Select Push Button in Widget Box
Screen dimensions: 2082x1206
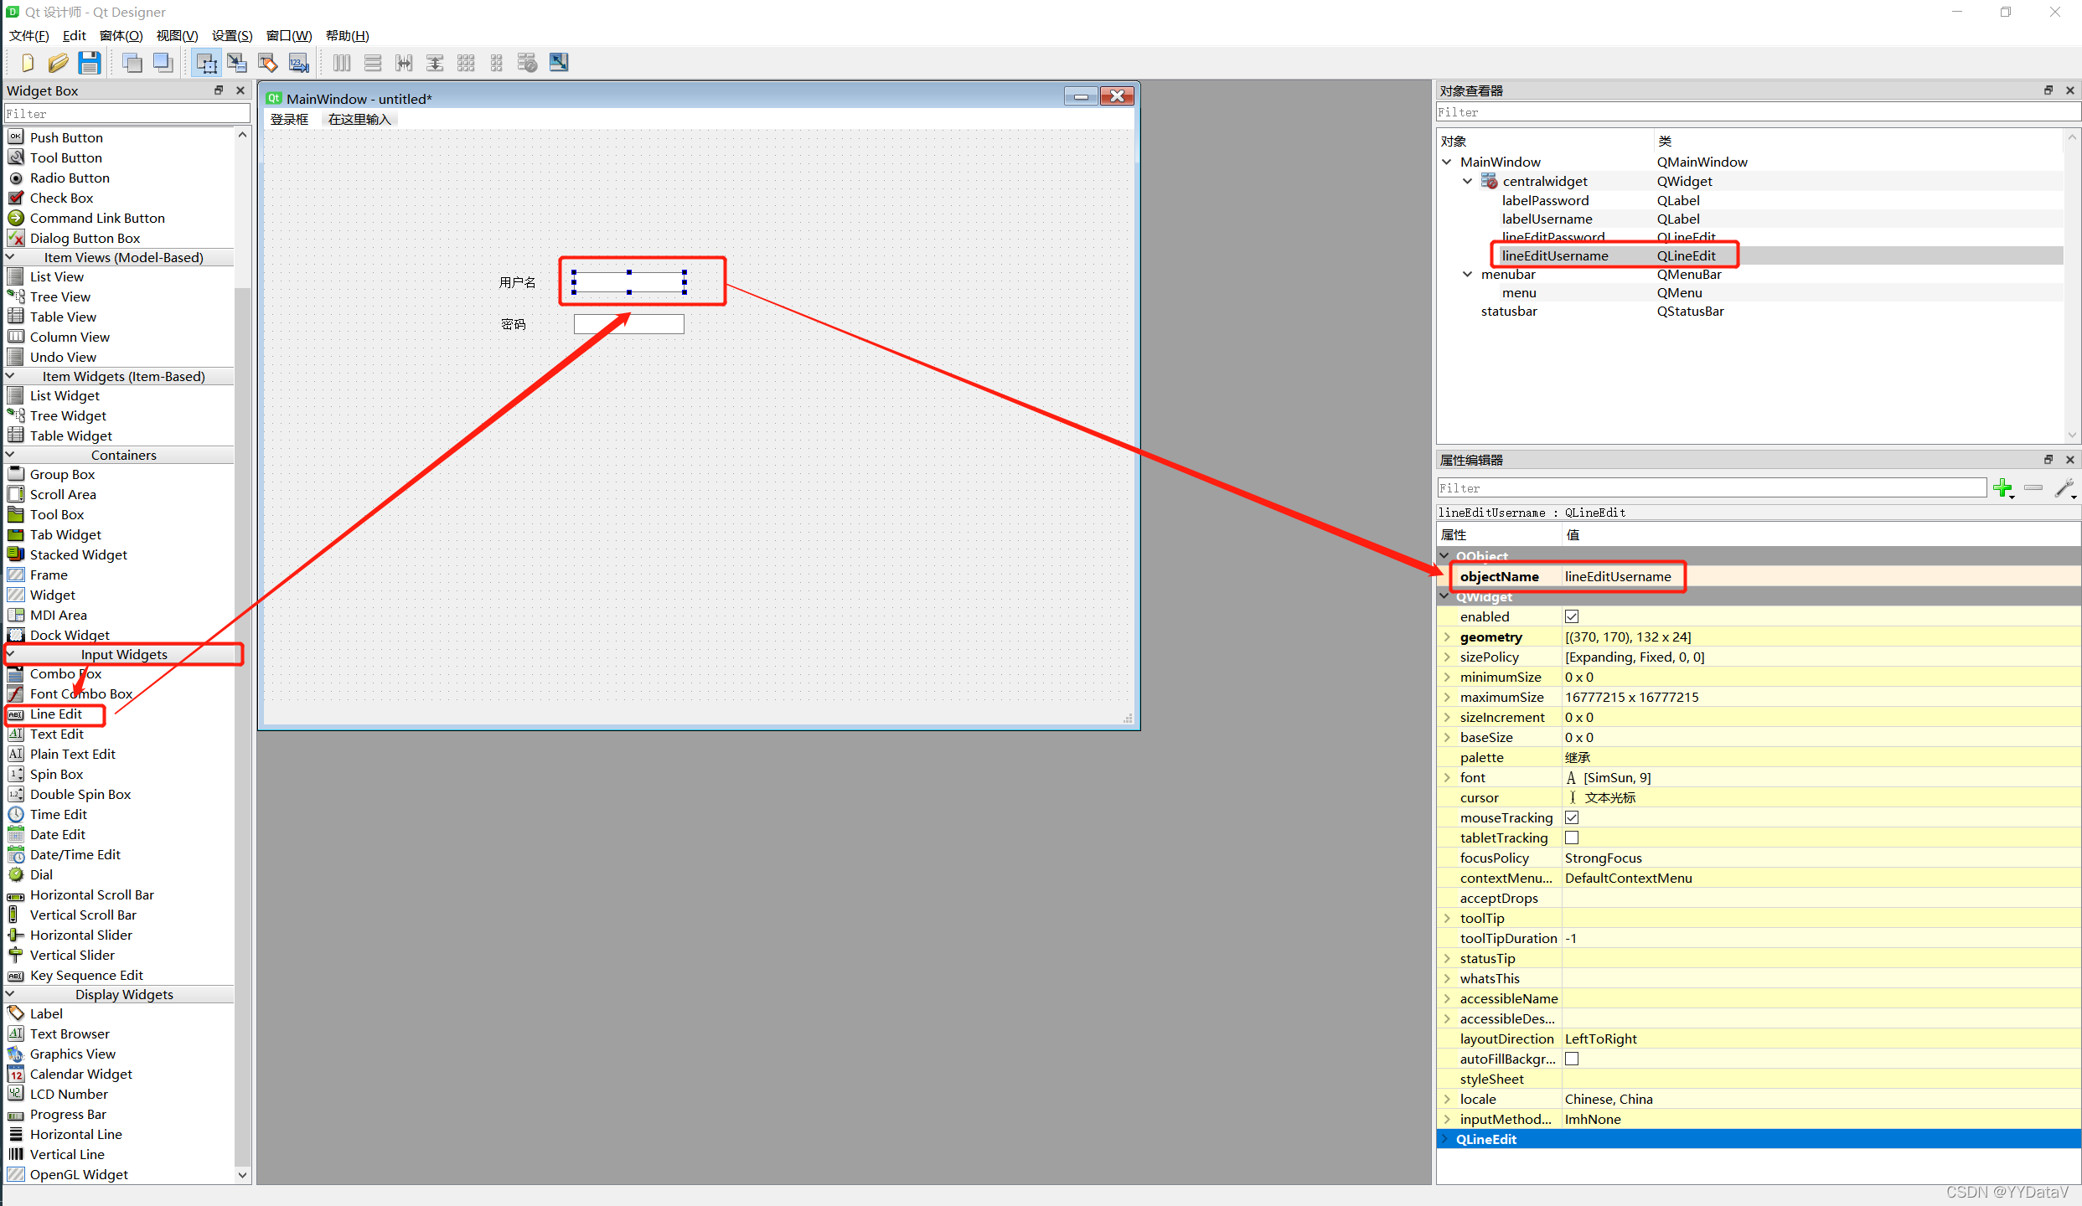coord(66,137)
